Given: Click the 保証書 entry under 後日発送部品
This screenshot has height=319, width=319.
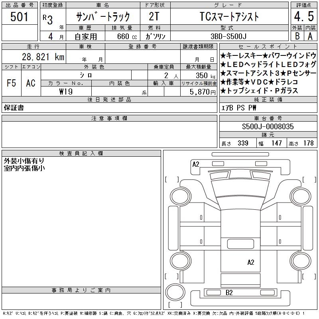Looking at the screenshot, I should [14, 108].
